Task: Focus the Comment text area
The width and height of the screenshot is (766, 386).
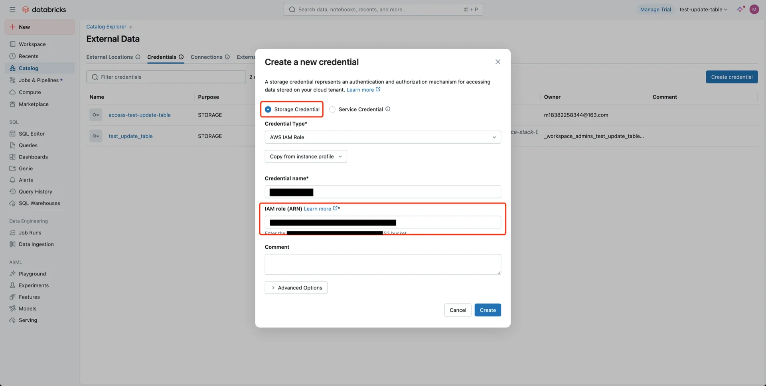Action: pos(383,264)
